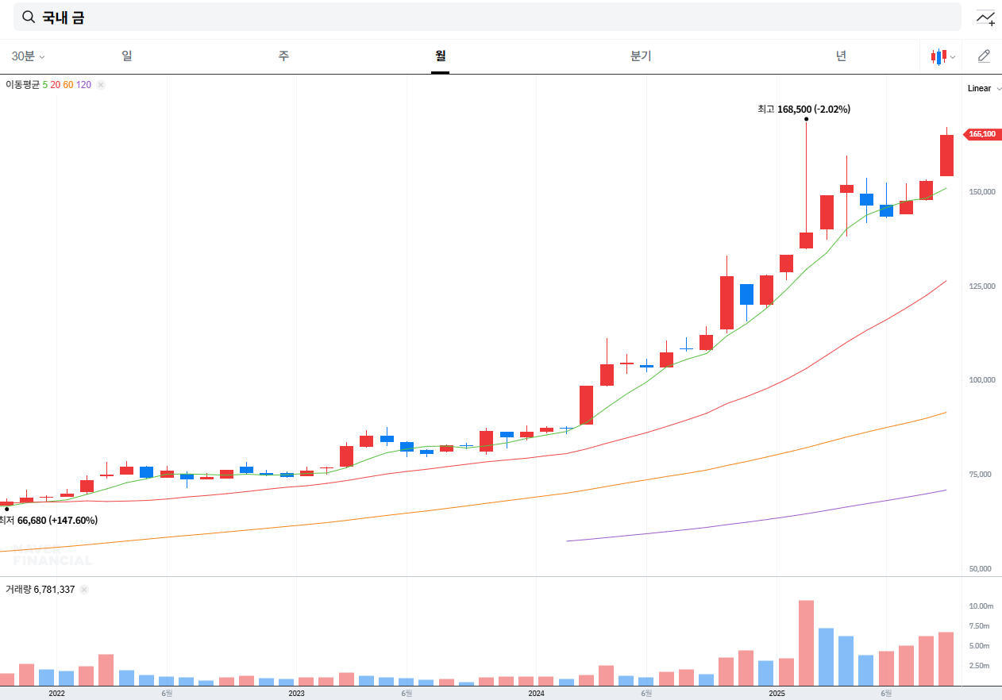Click the 100,000 price axis label

coord(981,380)
